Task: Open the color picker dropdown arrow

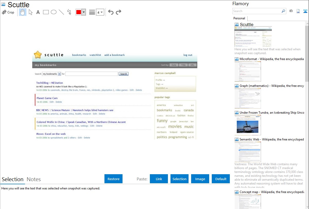Action: click(x=84, y=12)
